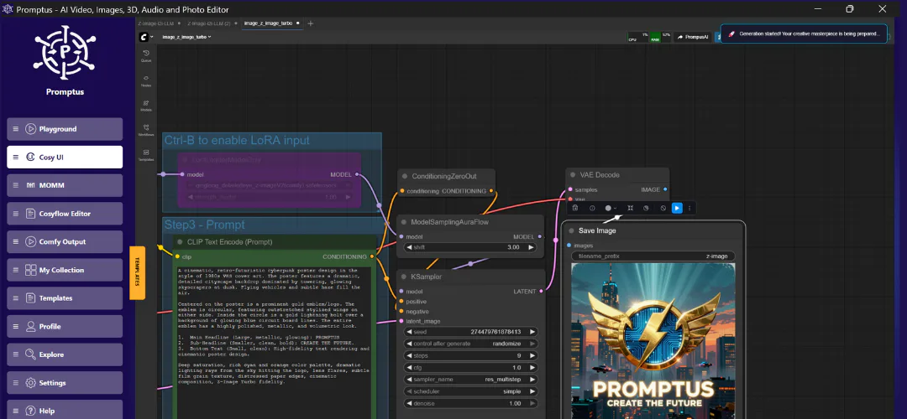Collapse the ModelSamplingAuraFlow node
The height and width of the screenshot is (419, 907).
404,222
